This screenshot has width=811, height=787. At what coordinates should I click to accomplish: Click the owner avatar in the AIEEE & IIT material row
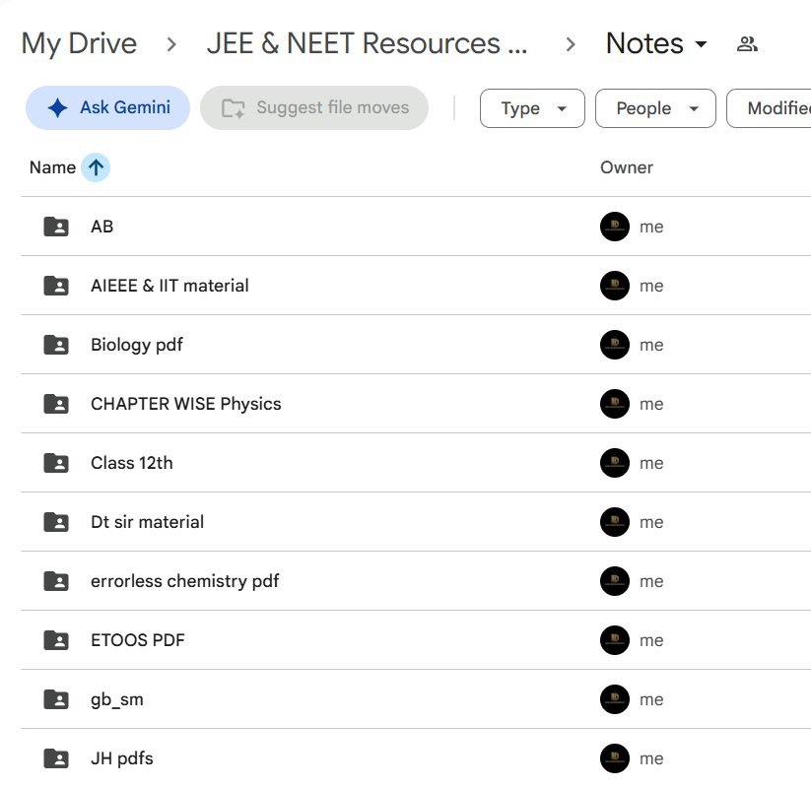coord(615,286)
